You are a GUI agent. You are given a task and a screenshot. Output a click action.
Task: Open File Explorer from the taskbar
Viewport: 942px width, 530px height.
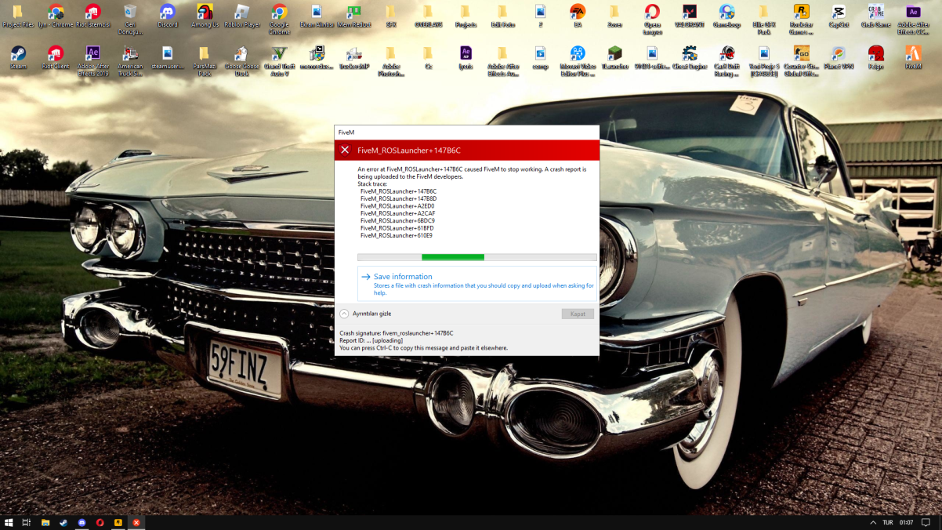tap(45, 522)
